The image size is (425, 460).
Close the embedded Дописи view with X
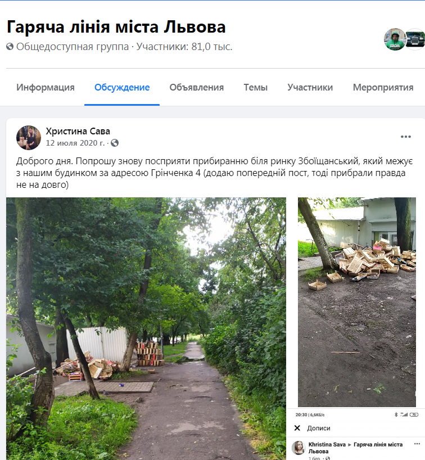coord(297,428)
